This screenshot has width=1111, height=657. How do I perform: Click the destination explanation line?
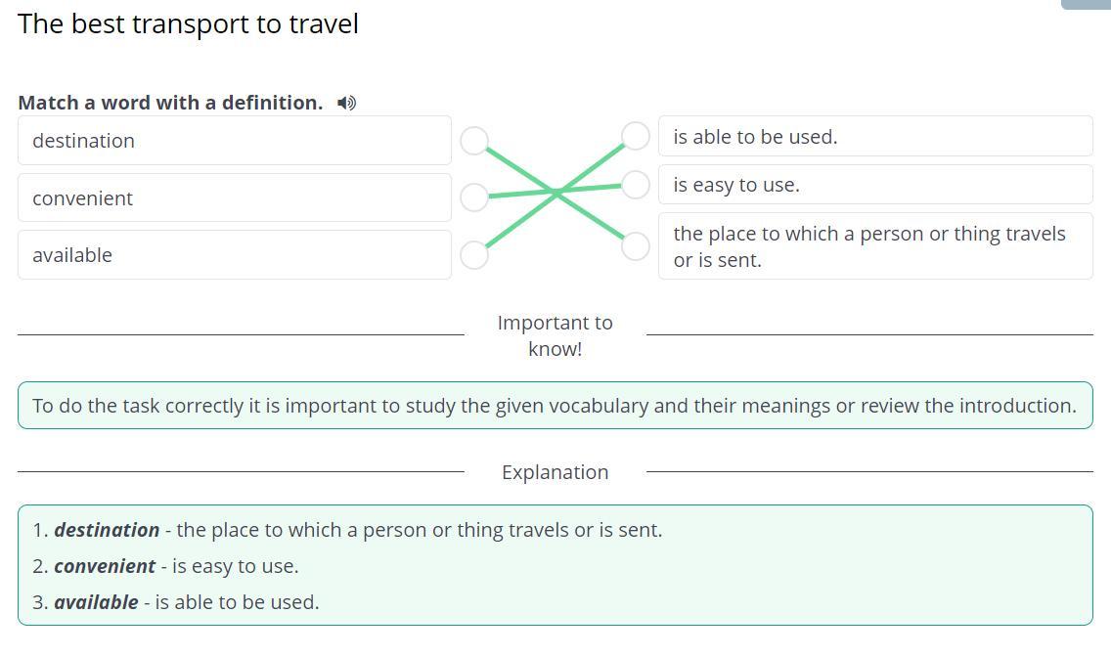point(347,530)
